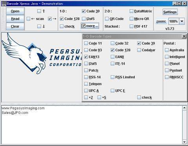The image size is (188, 146).
Task: Enable the +2 supplement checkbox
Action: click(86, 97)
